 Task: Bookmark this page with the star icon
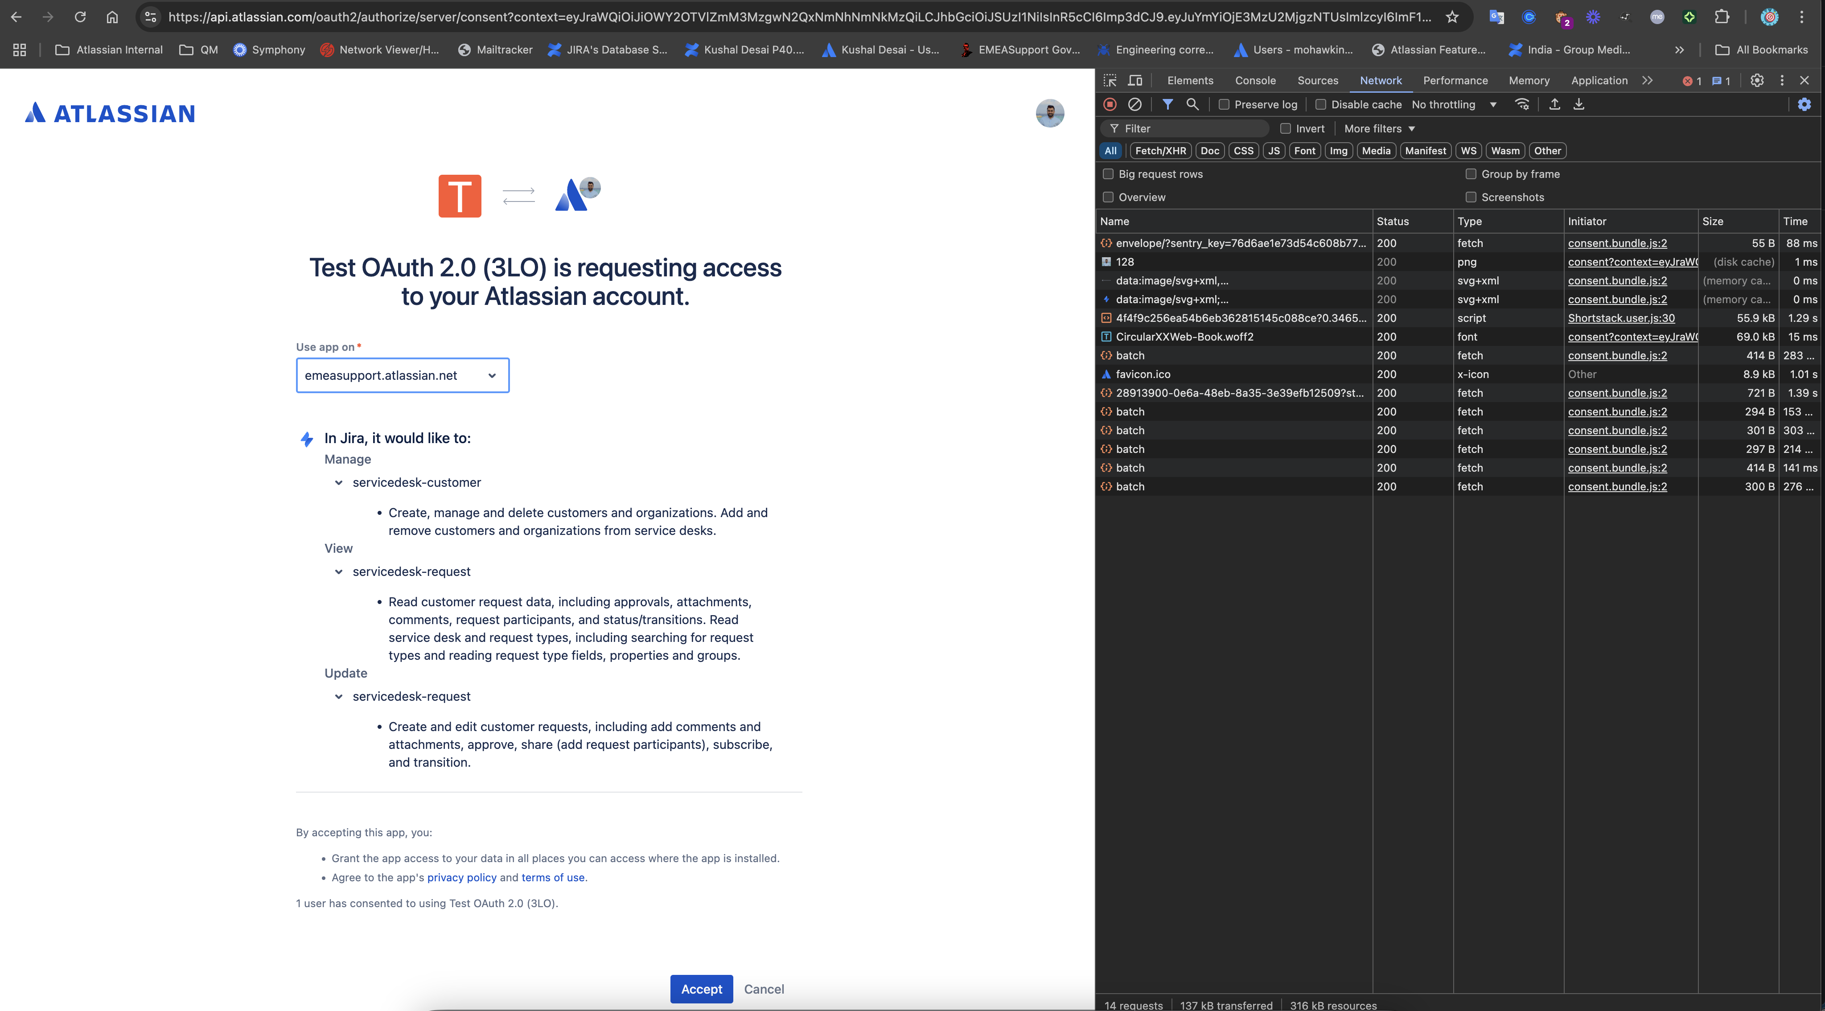coord(1452,17)
